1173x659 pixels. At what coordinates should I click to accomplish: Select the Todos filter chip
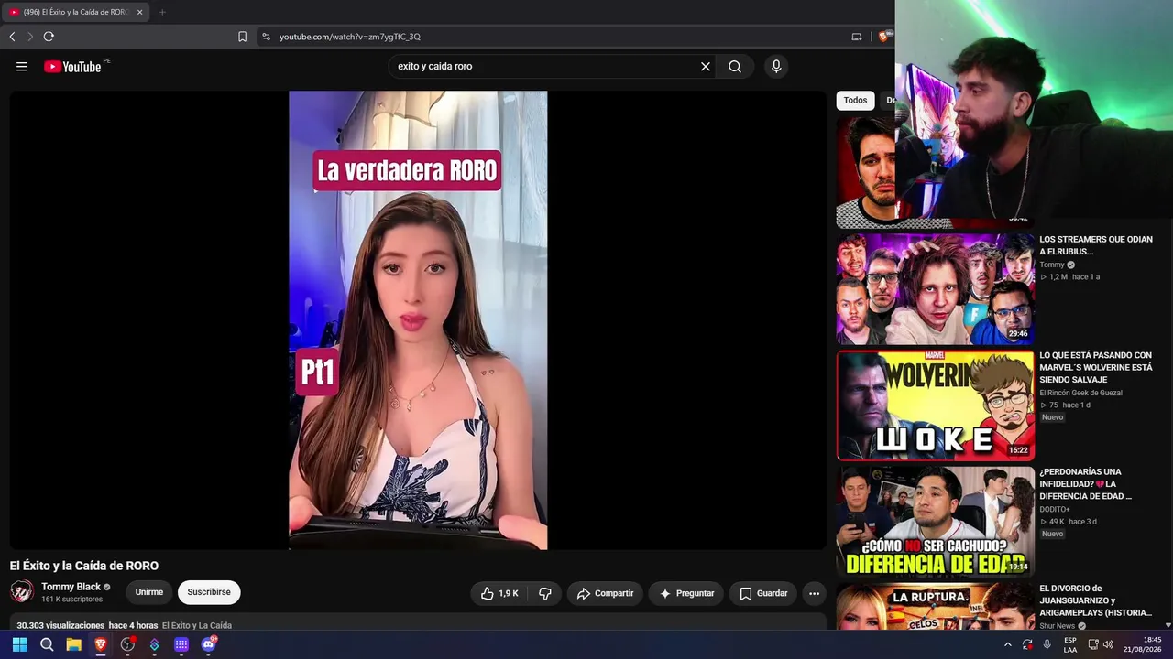tap(855, 101)
